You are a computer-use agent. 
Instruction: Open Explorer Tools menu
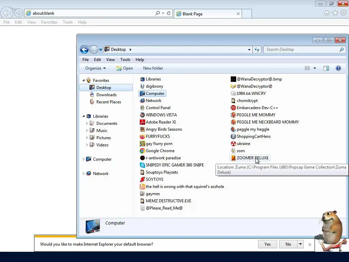[x=125, y=60]
